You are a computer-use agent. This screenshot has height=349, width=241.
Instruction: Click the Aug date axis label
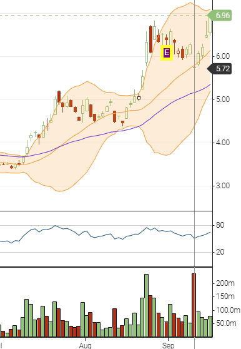(x=85, y=345)
